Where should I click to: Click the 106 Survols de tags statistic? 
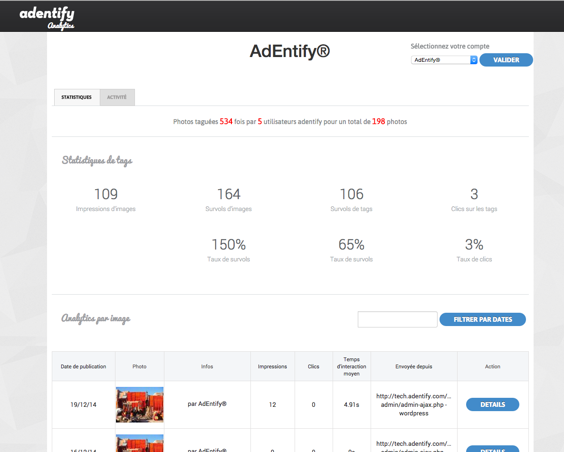(352, 200)
